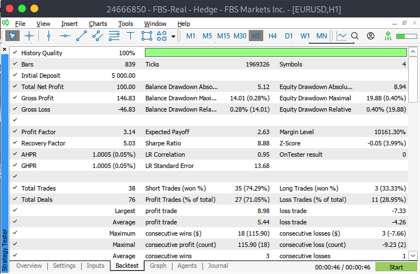Open the search magnifier
Screen dimensions: 420x274
[x=355, y=36]
